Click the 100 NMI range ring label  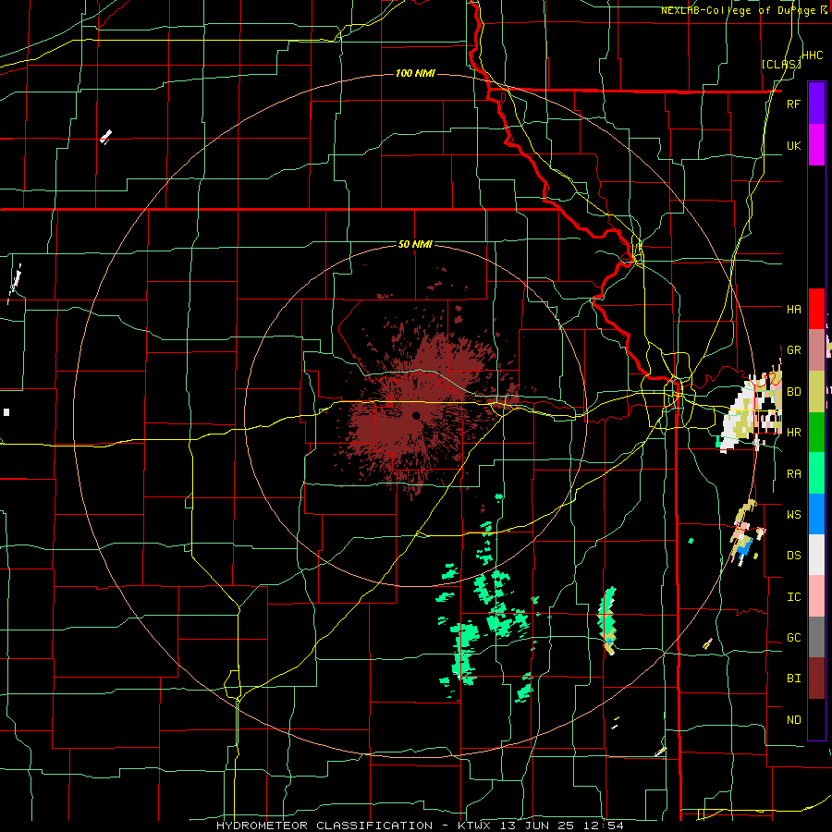pos(415,73)
